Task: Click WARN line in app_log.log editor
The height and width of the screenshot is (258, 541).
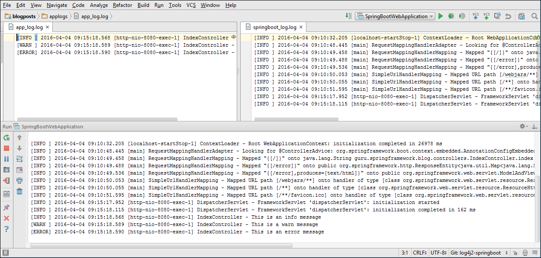Action: tap(126, 45)
